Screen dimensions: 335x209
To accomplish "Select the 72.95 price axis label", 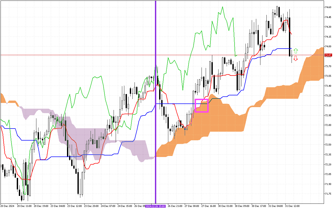I will [x=328, y=115].
